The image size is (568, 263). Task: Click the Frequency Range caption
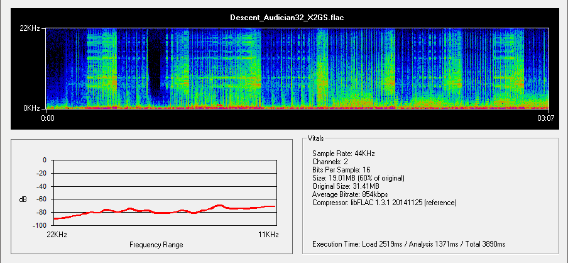(x=156, y=244)
